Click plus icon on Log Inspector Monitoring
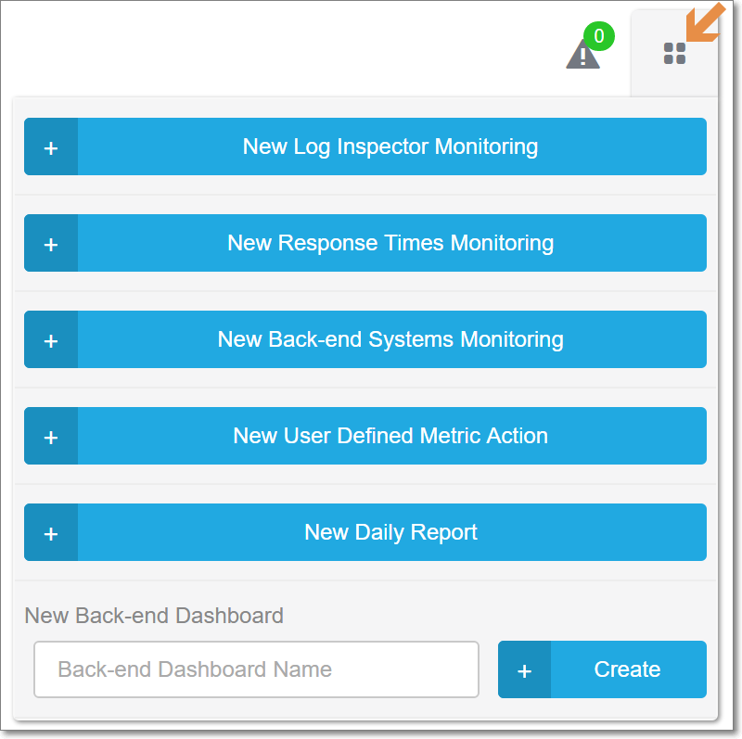The width and height of the screenshot is (742, 739). [x=51, y=147]
